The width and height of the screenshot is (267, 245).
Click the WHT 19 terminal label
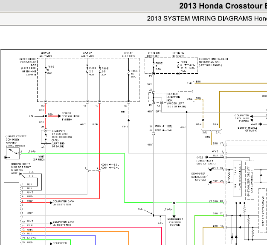(218, 168)
